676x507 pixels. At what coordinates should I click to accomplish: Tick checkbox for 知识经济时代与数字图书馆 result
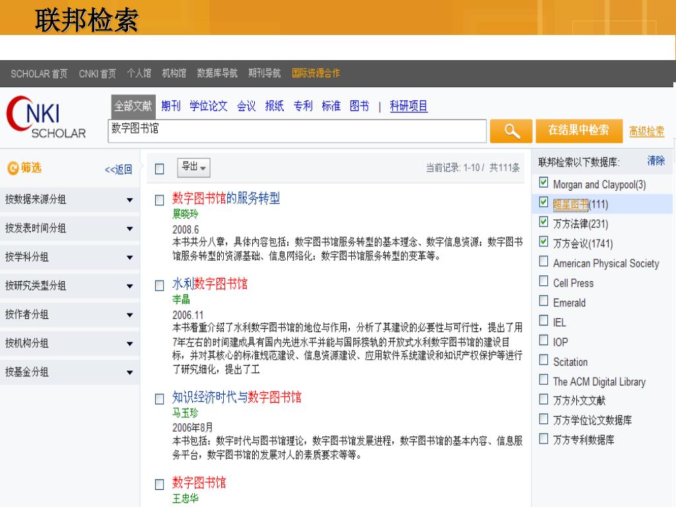[160, 399]
